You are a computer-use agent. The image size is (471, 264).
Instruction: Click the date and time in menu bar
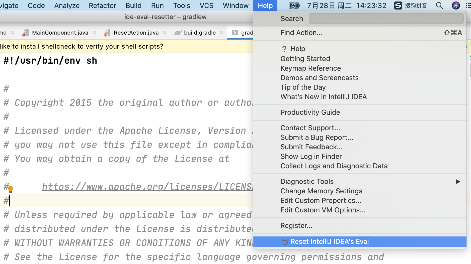tap(347, 6)
